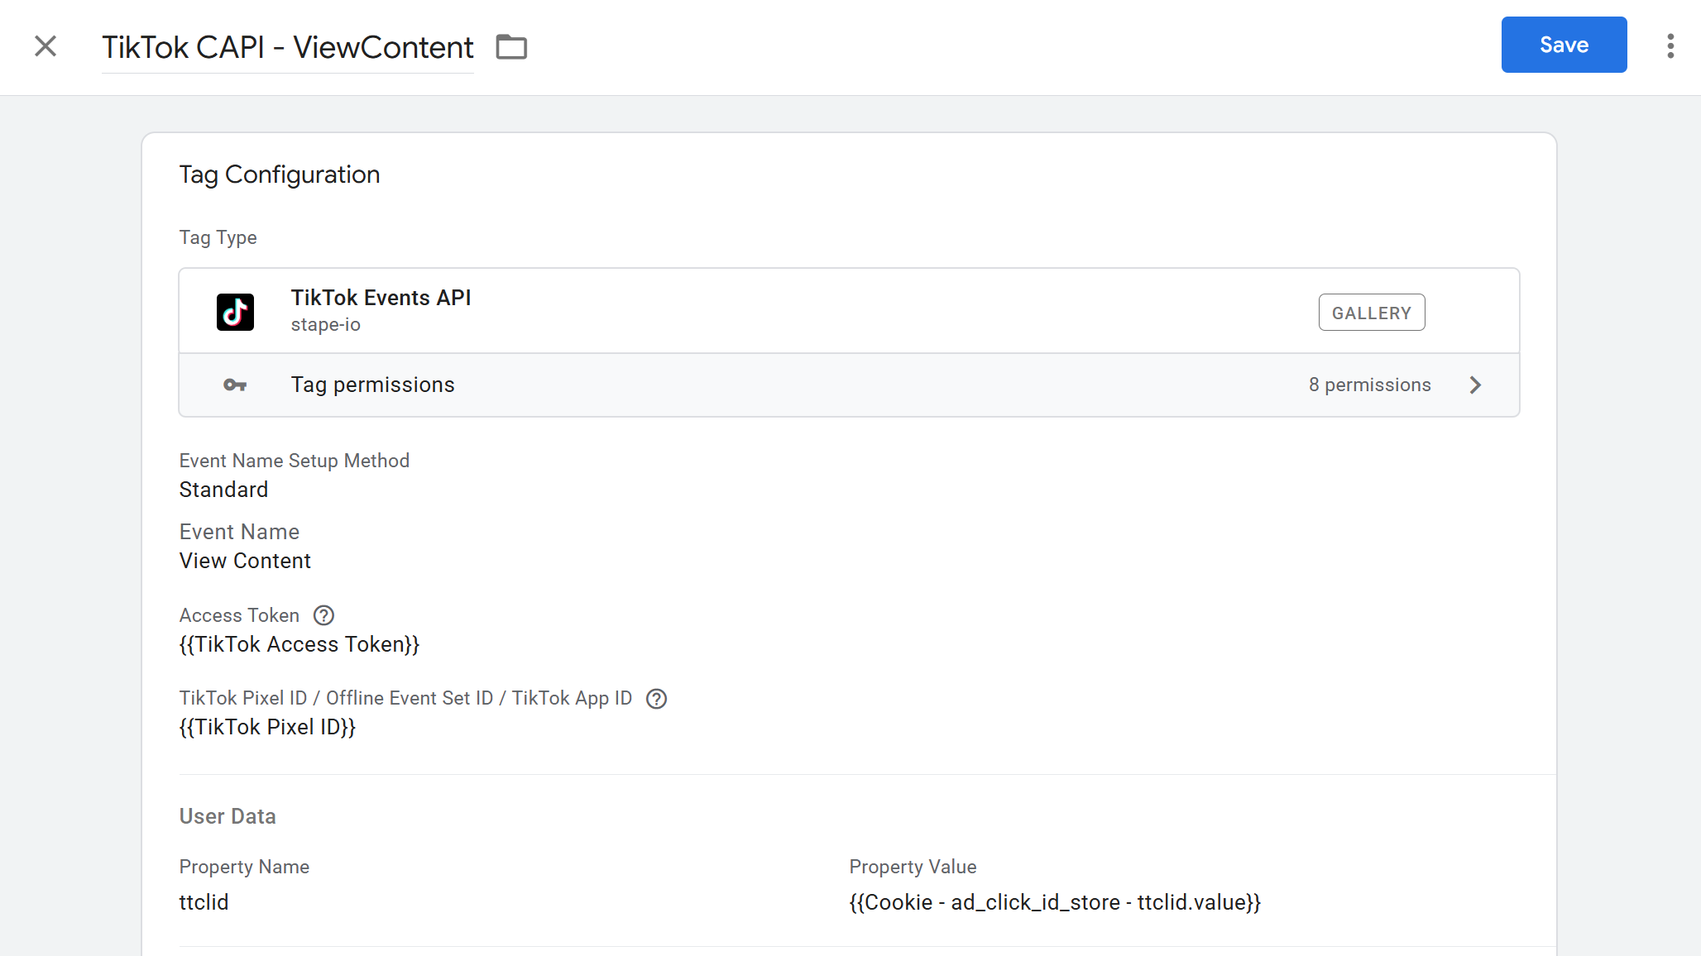Image resolution: width=1701 pixels, height=956 pixels.
Task: Click the TikTok logo icon
Action: tap(235, 312)
